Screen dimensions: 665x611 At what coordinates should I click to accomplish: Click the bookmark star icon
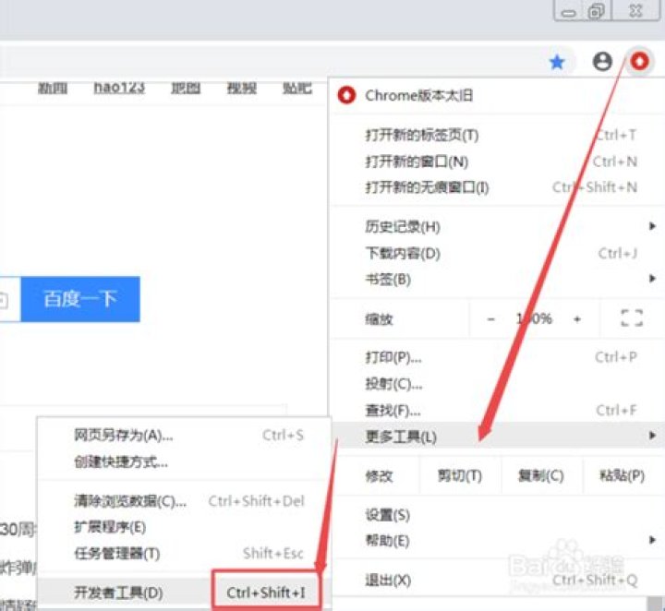[x=557, y=62]
